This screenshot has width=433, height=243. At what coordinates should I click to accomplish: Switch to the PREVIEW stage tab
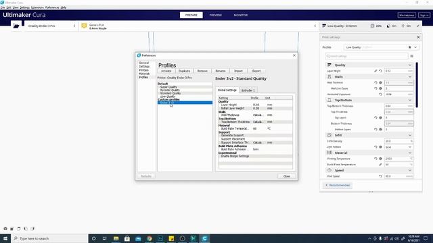215,15
